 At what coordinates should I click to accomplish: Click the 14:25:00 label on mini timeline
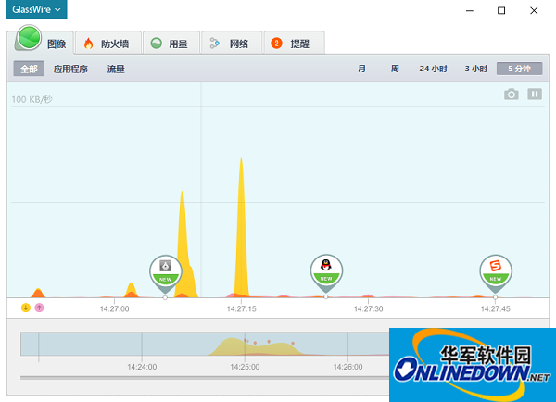coord(245,367)
